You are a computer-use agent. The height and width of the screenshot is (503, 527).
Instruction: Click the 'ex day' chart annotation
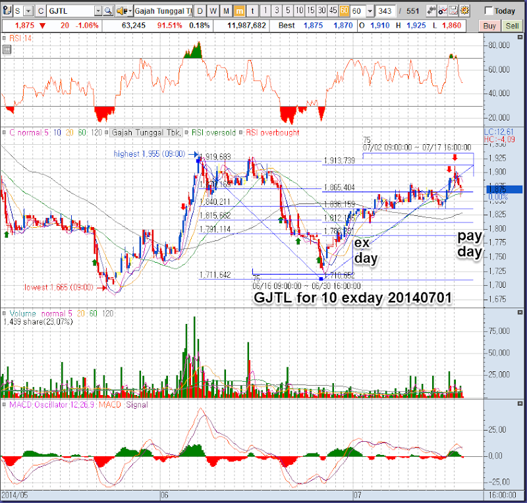coord(366,250)
